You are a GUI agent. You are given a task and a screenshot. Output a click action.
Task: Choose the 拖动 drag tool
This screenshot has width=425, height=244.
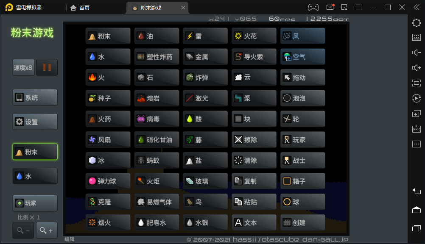point(302,78)
